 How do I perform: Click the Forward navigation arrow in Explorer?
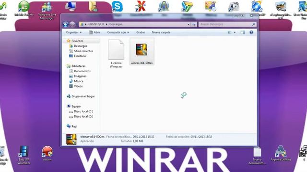coord(72,24)
